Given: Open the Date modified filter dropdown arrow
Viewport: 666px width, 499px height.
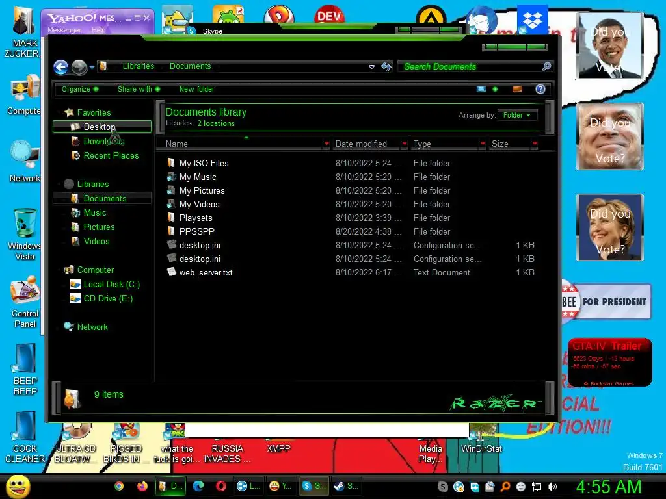Looking at the screenshot, I should pos(405,144).
